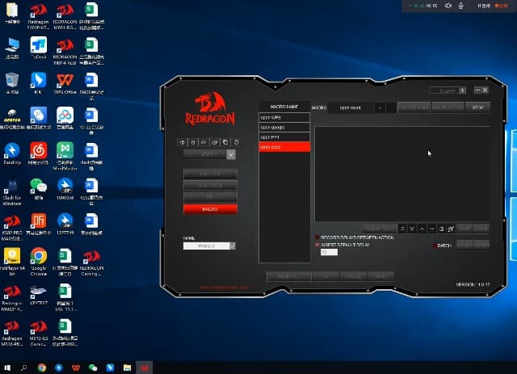Switch to Redragon app in taskbar

click(x=145, y=368)
